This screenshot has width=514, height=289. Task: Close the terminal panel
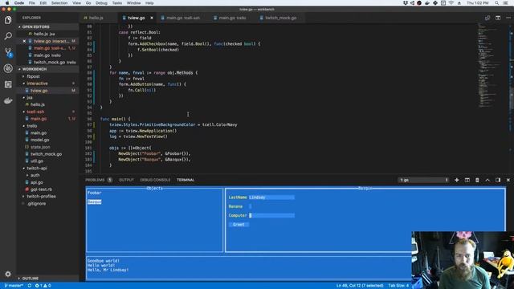508,180
